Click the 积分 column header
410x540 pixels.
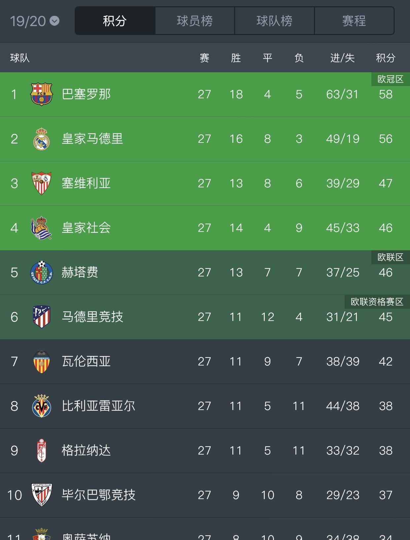click(386, 58)
